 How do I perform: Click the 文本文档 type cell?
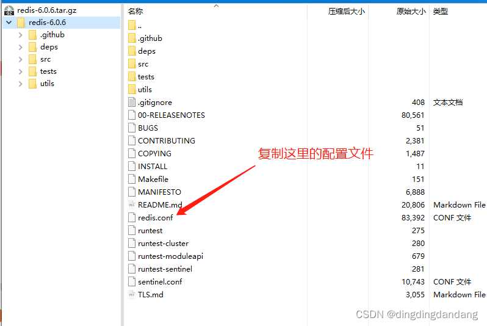(x=448, y=102)
